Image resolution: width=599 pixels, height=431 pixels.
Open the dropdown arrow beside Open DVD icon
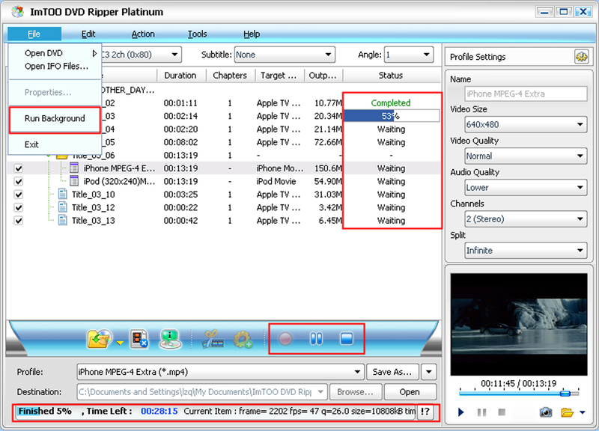pyautogui.click(x=120, y=343)
